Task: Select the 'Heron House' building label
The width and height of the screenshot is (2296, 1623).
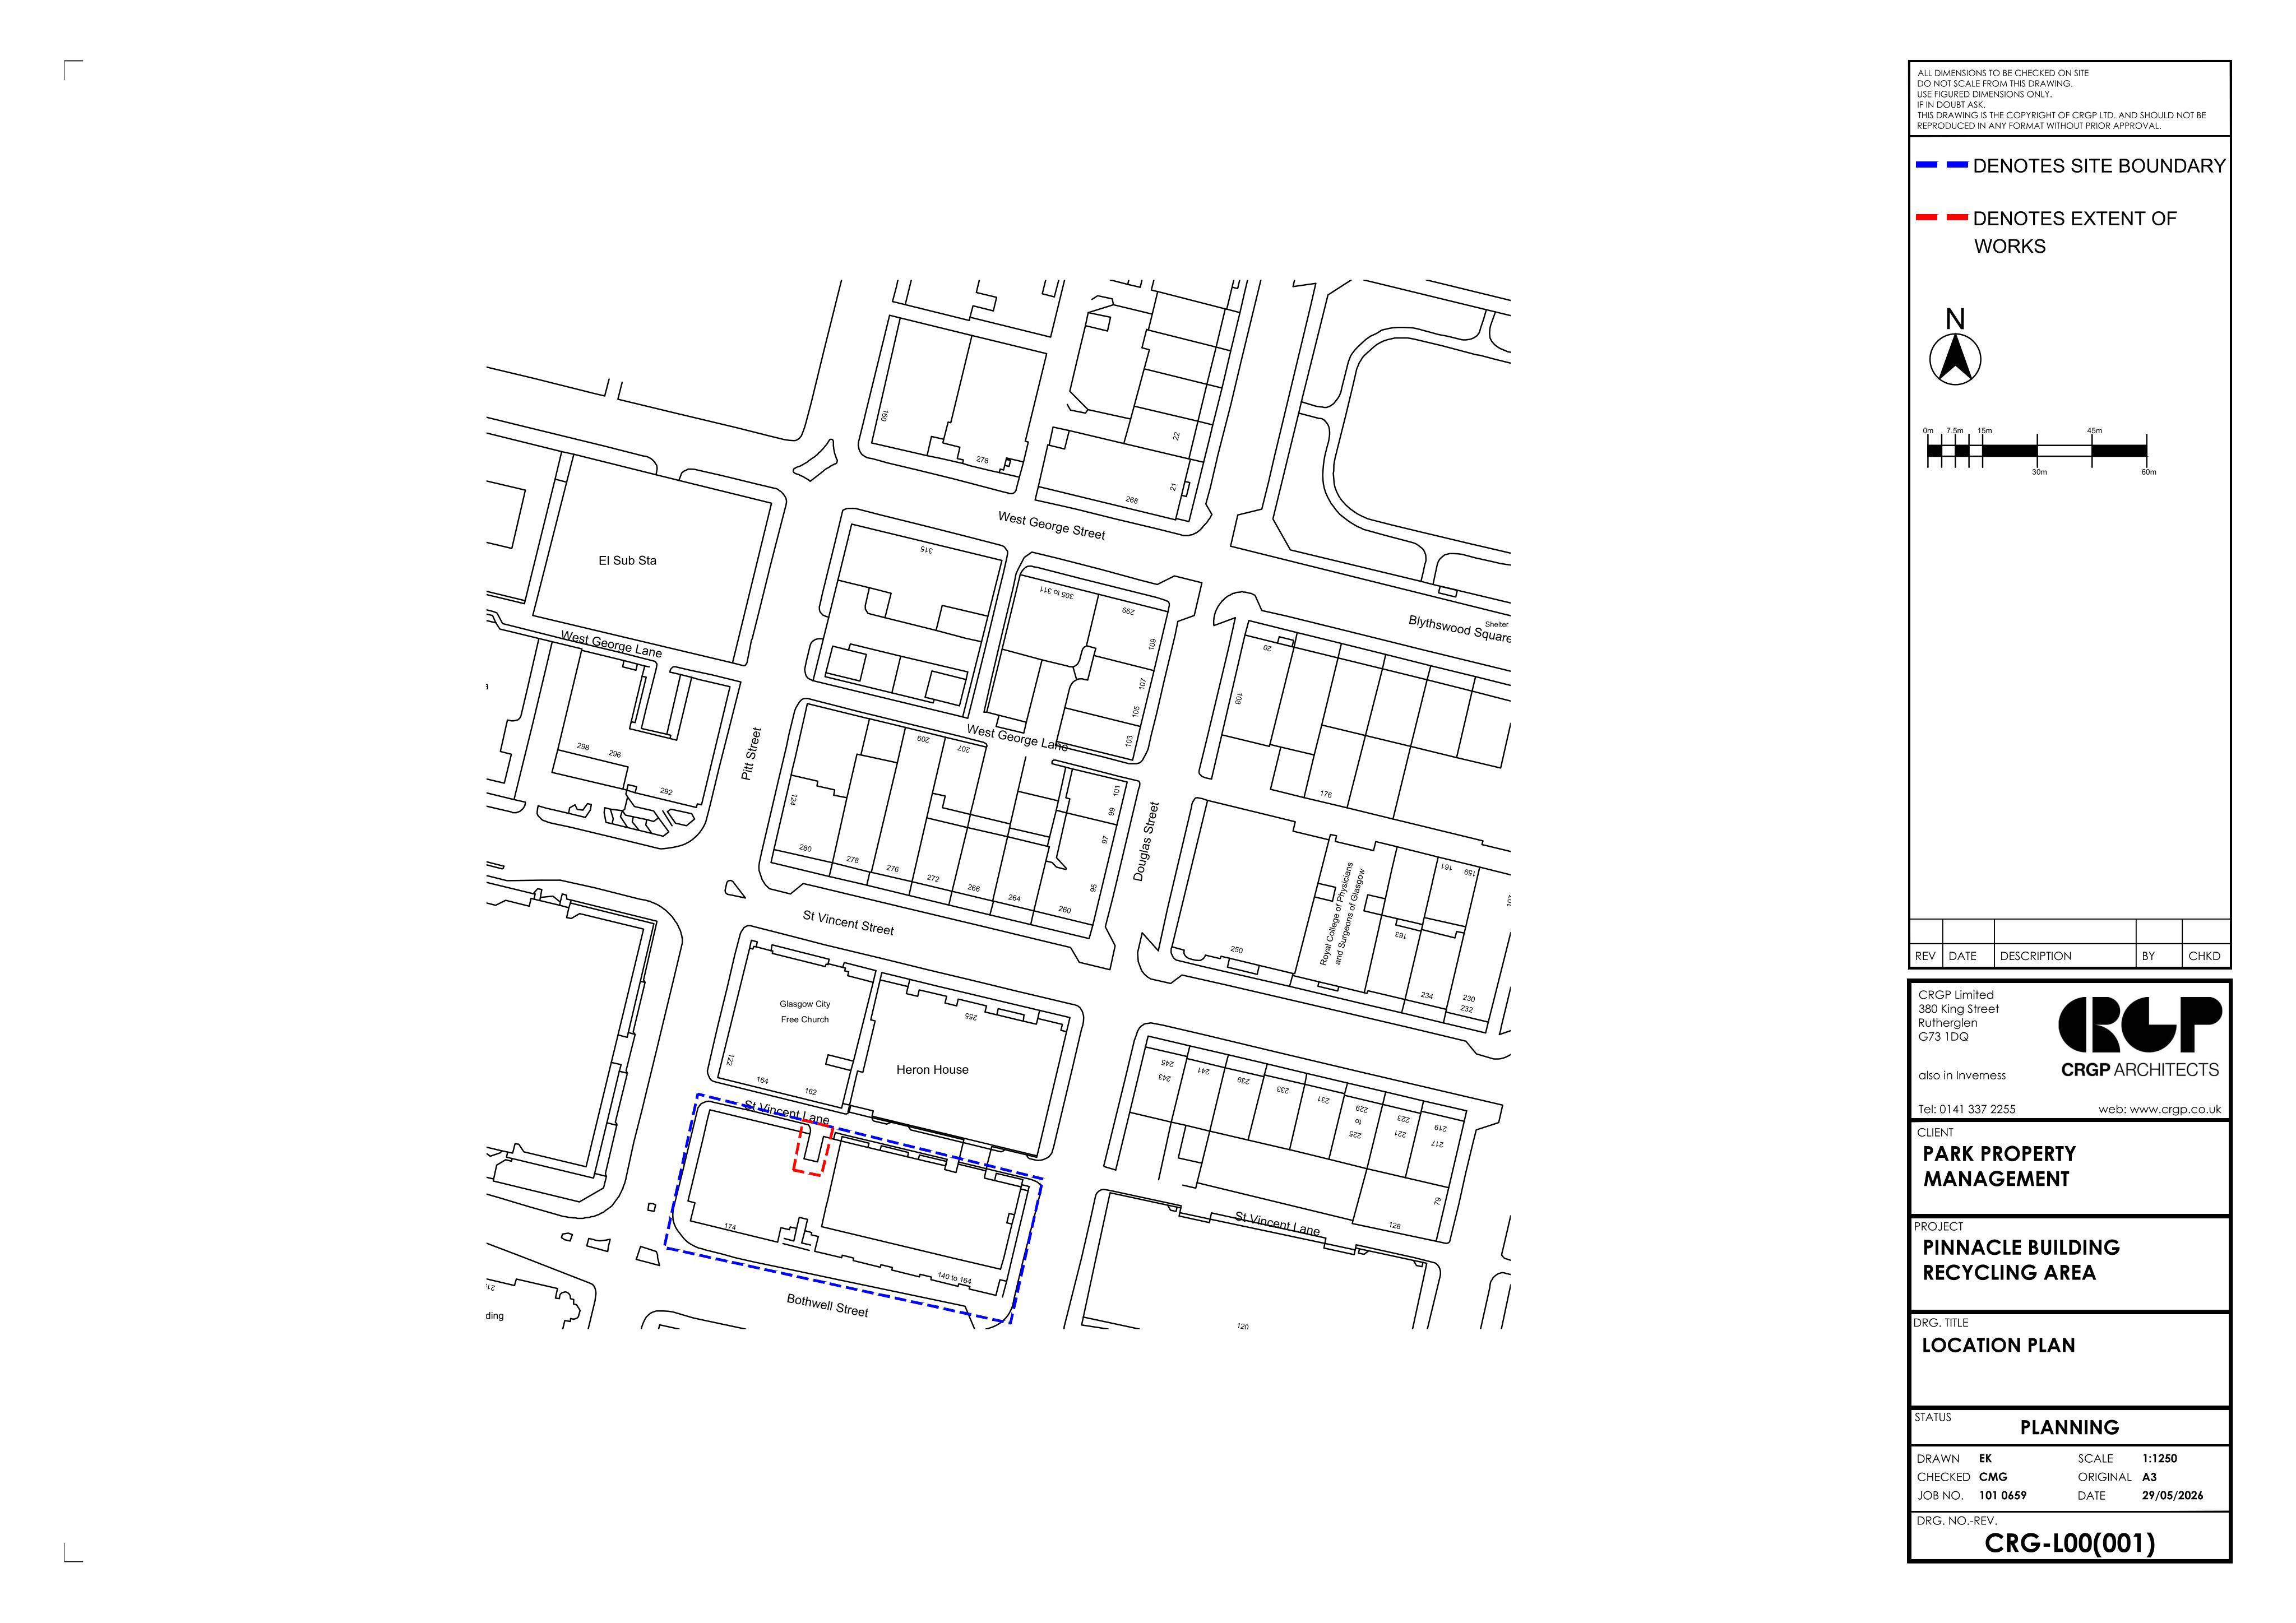Action: tap(932, 1070)
